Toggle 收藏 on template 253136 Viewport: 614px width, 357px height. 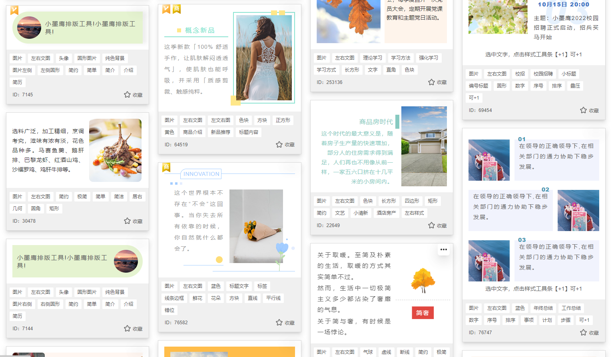point(431,82)
